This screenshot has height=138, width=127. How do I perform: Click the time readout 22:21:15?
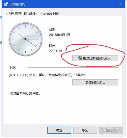coord(55,51)
